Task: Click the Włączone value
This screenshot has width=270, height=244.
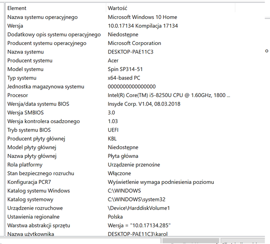Action: pos(119,173)
